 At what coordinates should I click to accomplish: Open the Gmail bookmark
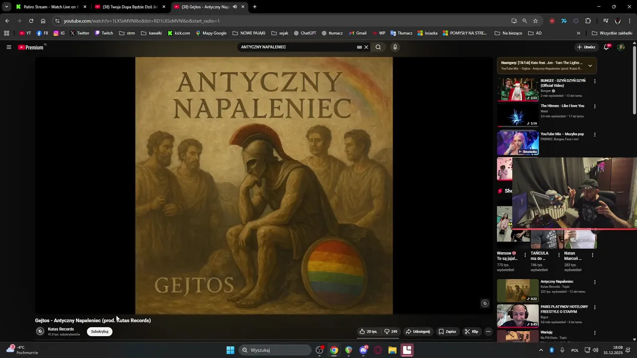[x=358, y=33]
